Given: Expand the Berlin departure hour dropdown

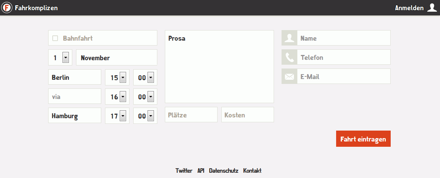Looking at the screenshot, I should click(x=123, y=78).
